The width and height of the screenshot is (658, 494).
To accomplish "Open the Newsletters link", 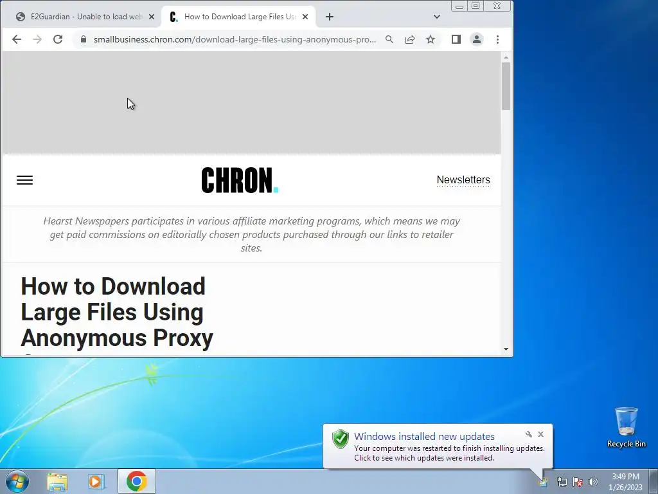I will click(463, 180).
